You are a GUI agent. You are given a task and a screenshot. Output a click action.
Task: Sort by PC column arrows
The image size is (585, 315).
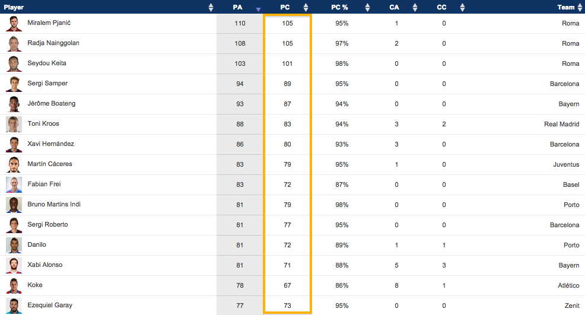click(306, 7)
